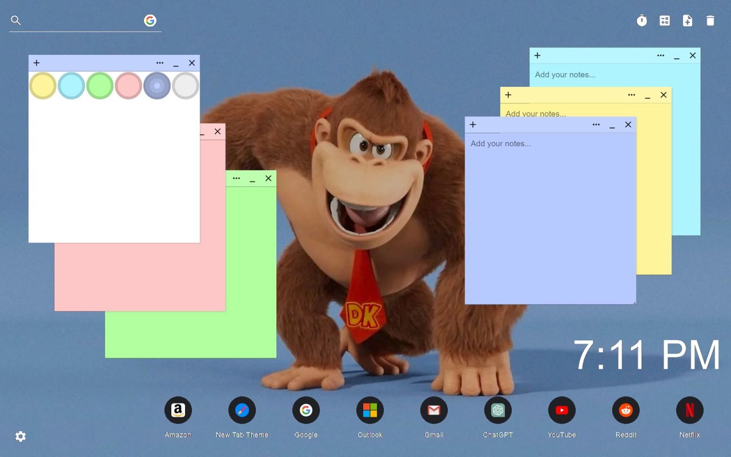The width and height of the screenshot is (731, 457).
Task: Pick the yellow color swatch
Action: [x=43, y=86]
